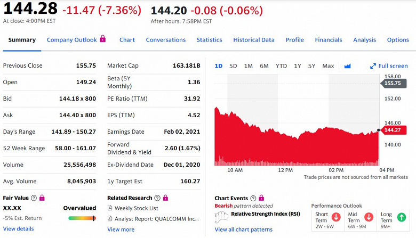Click the Overvalued fair value gauge bar
The width and height of the screenshot is (416, 238).
82,218
